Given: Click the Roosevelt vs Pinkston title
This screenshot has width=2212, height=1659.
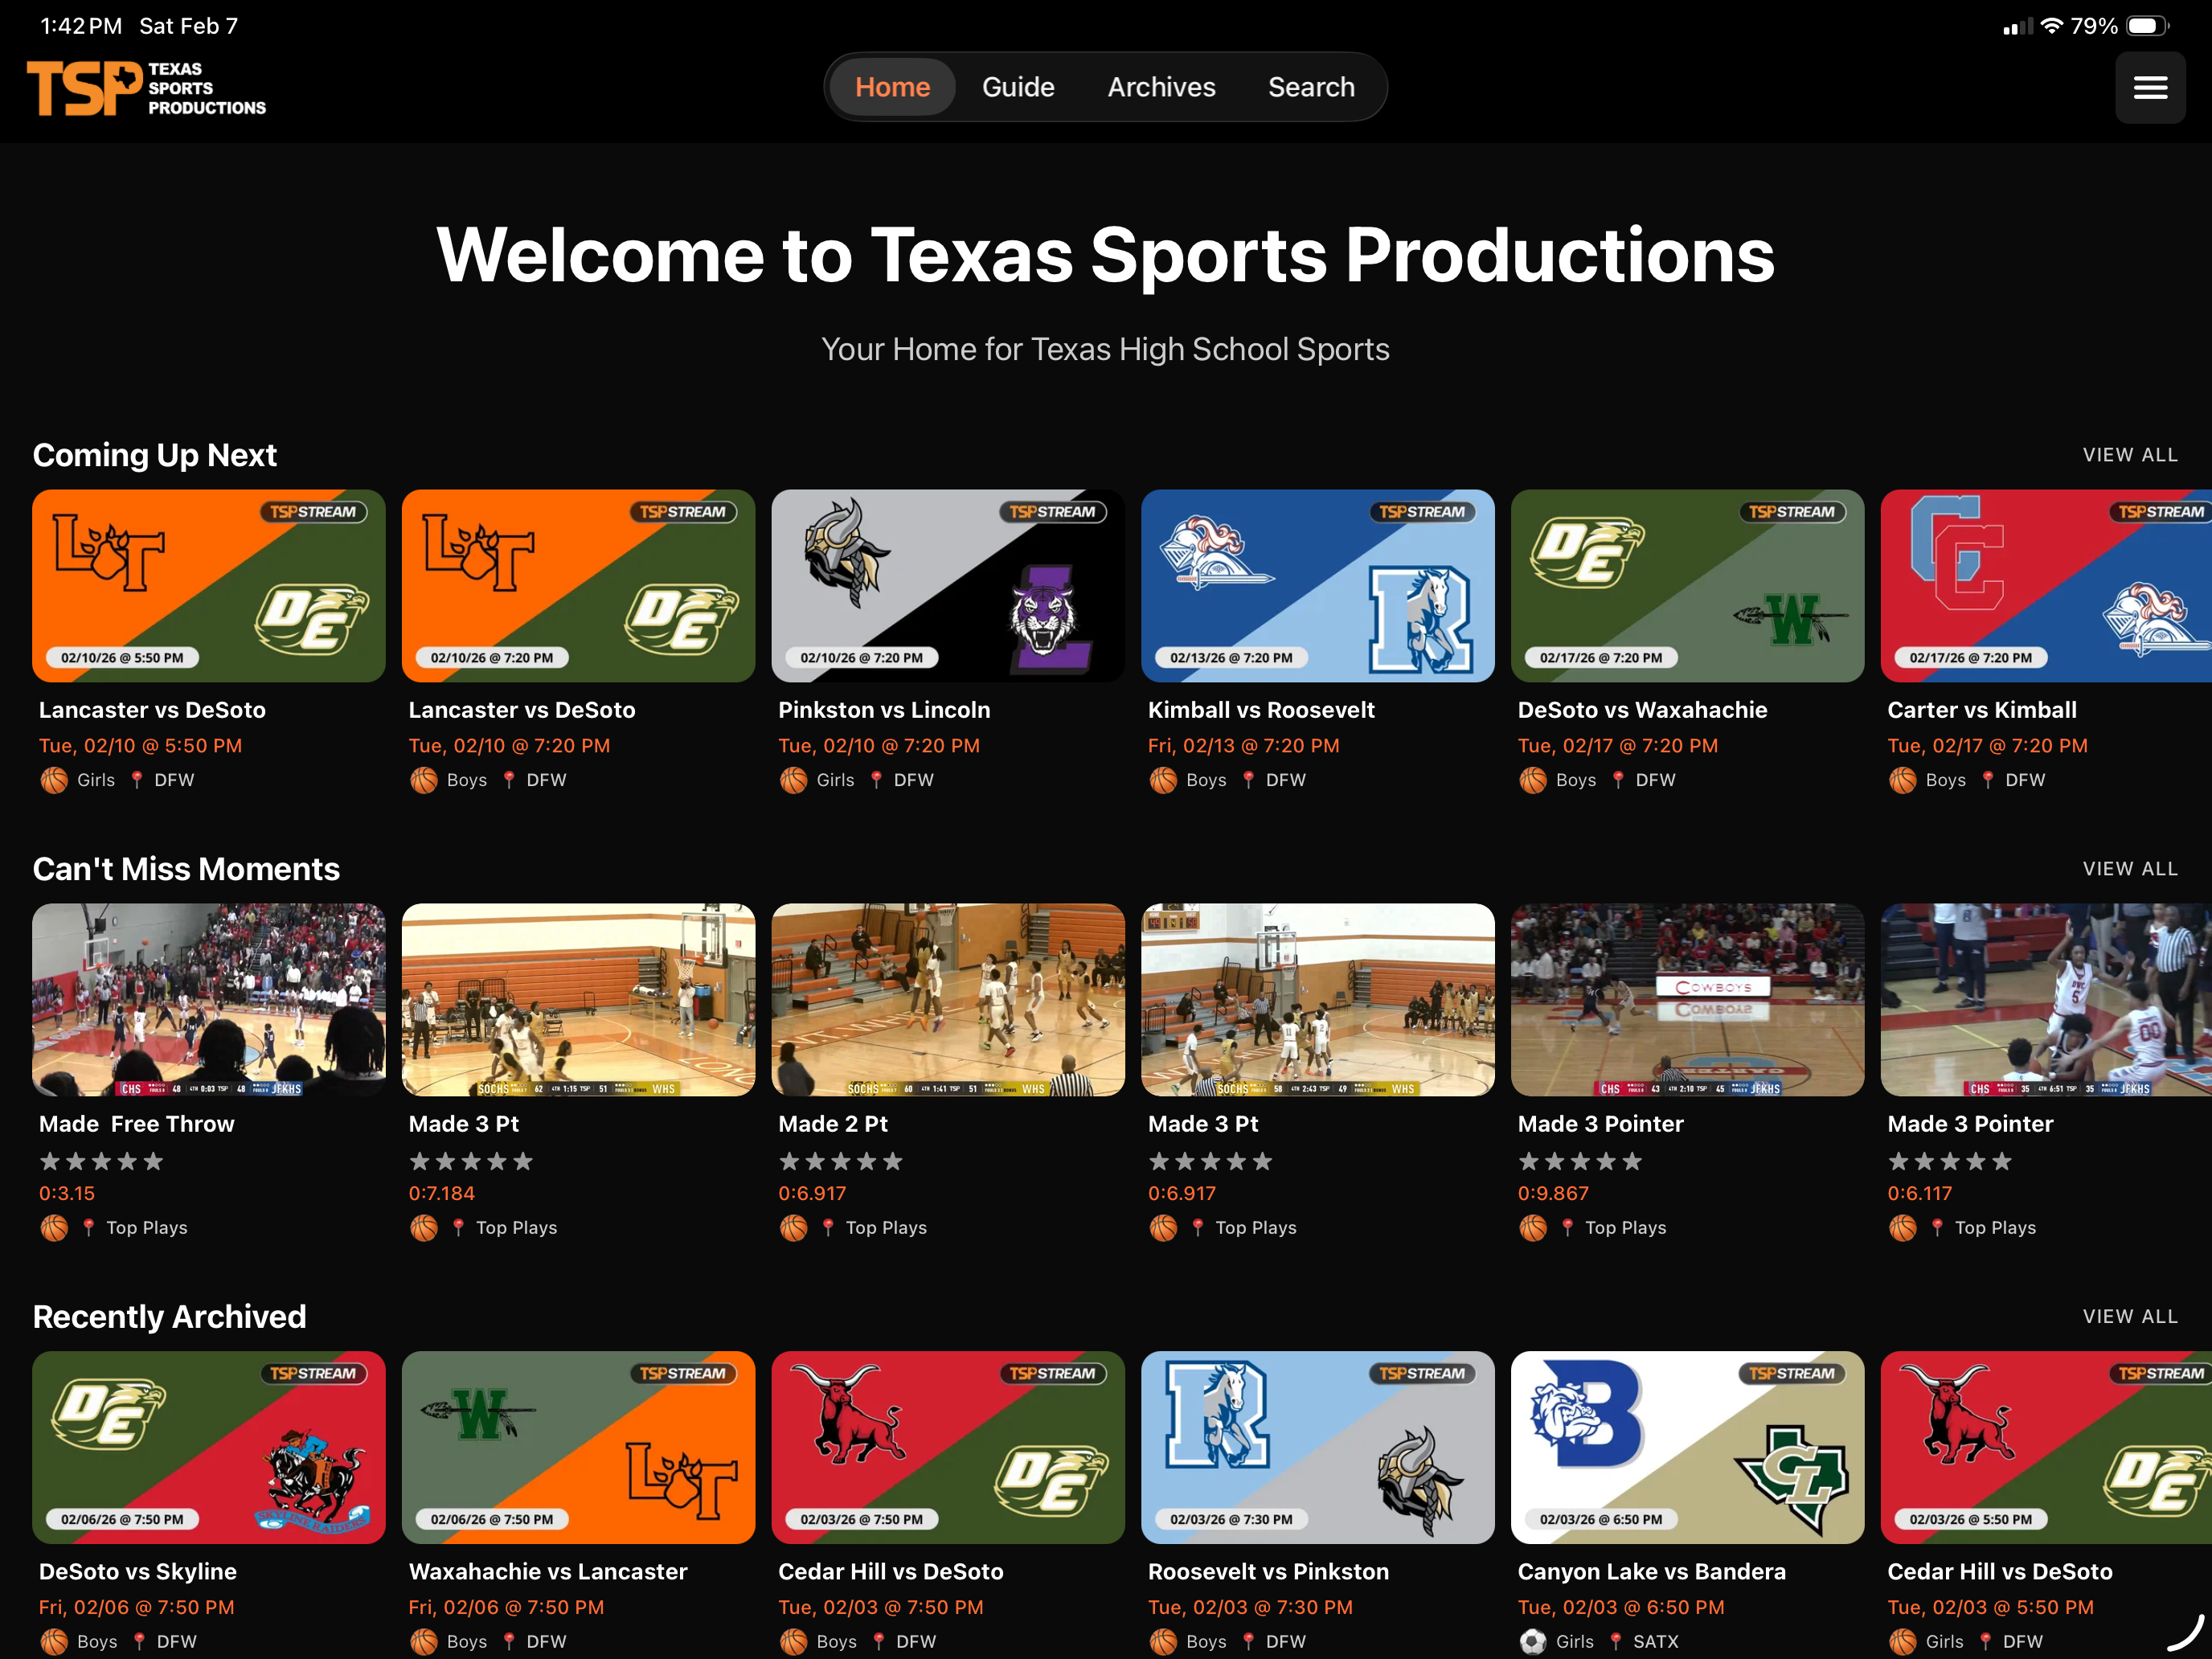Looking at the screenshot, I should [1268, 1572].
